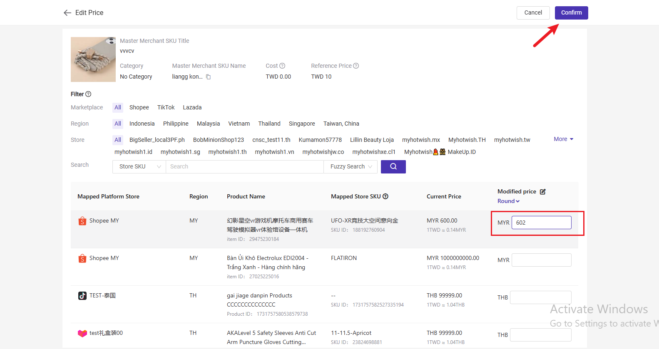
Task: Click the Mapped Store SKU help icon
Action: (385, 196)
